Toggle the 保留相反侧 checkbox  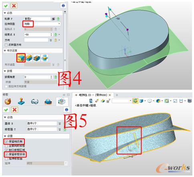click(6, 142)
